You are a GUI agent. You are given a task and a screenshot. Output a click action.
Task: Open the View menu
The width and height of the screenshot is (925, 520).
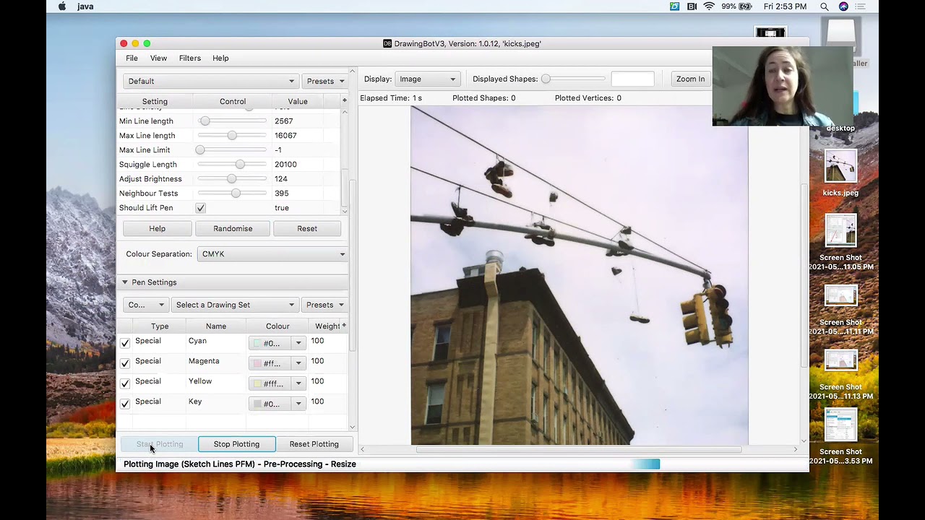[158, 58]
